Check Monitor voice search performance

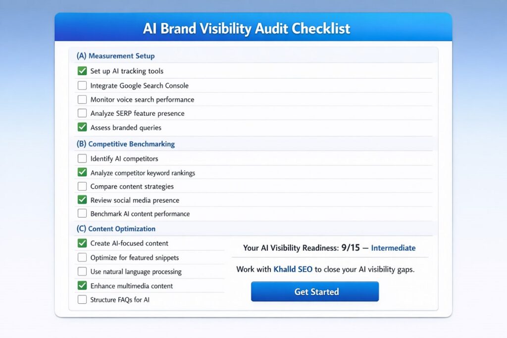[82, 99]
